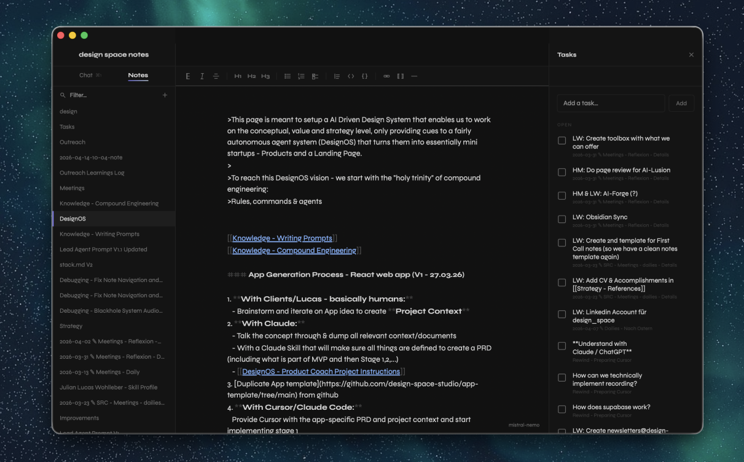Mark 'HM & LW: AI-Forge (?)' done
Viewport: 744px width, 462px height.
[x=562, y=196]
